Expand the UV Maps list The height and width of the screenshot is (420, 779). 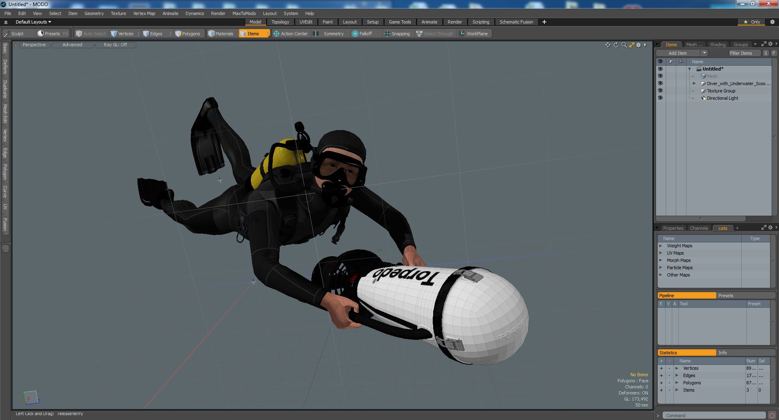[661, 253]
